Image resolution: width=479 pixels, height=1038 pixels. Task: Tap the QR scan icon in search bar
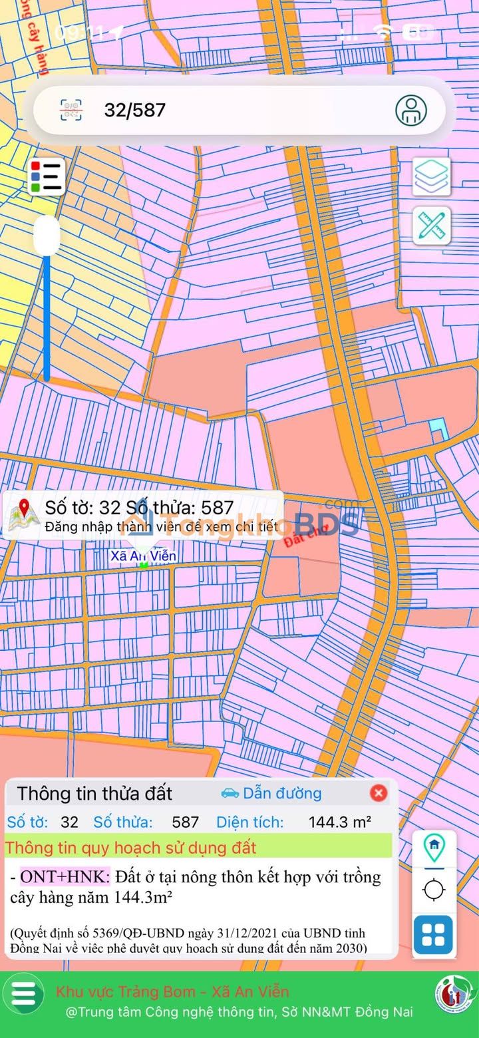(71, 110)
